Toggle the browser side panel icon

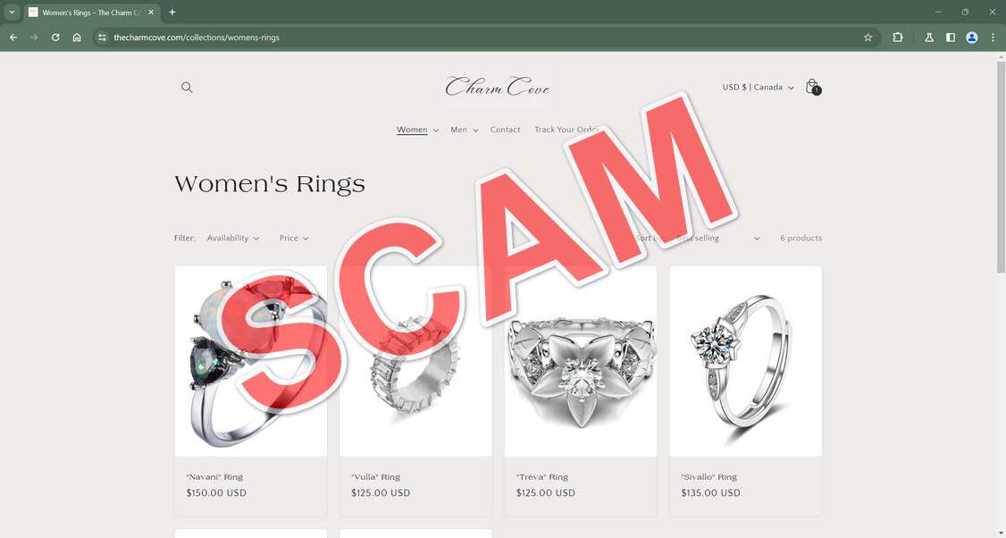pyautogui.click(x=951, y=38)
